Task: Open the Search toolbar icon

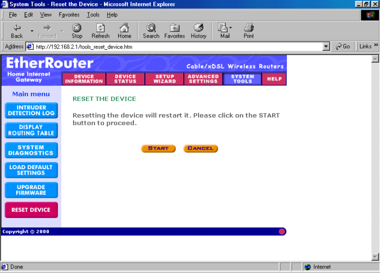Action: tap(151, 28)
